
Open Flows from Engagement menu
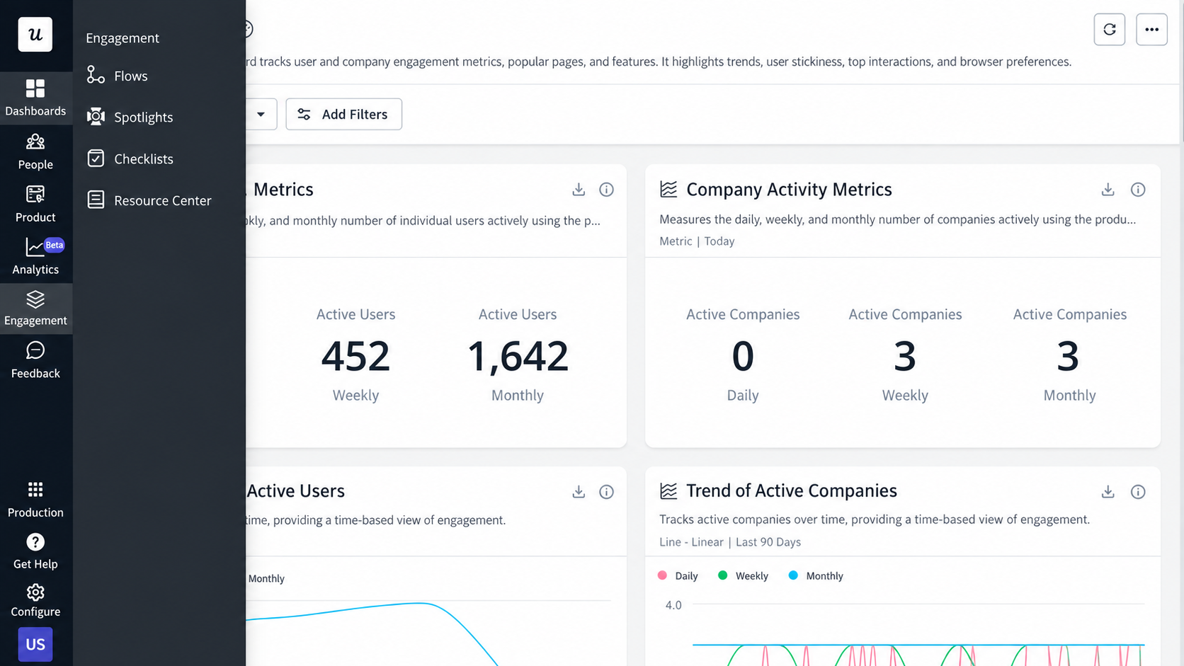[117, 76]
